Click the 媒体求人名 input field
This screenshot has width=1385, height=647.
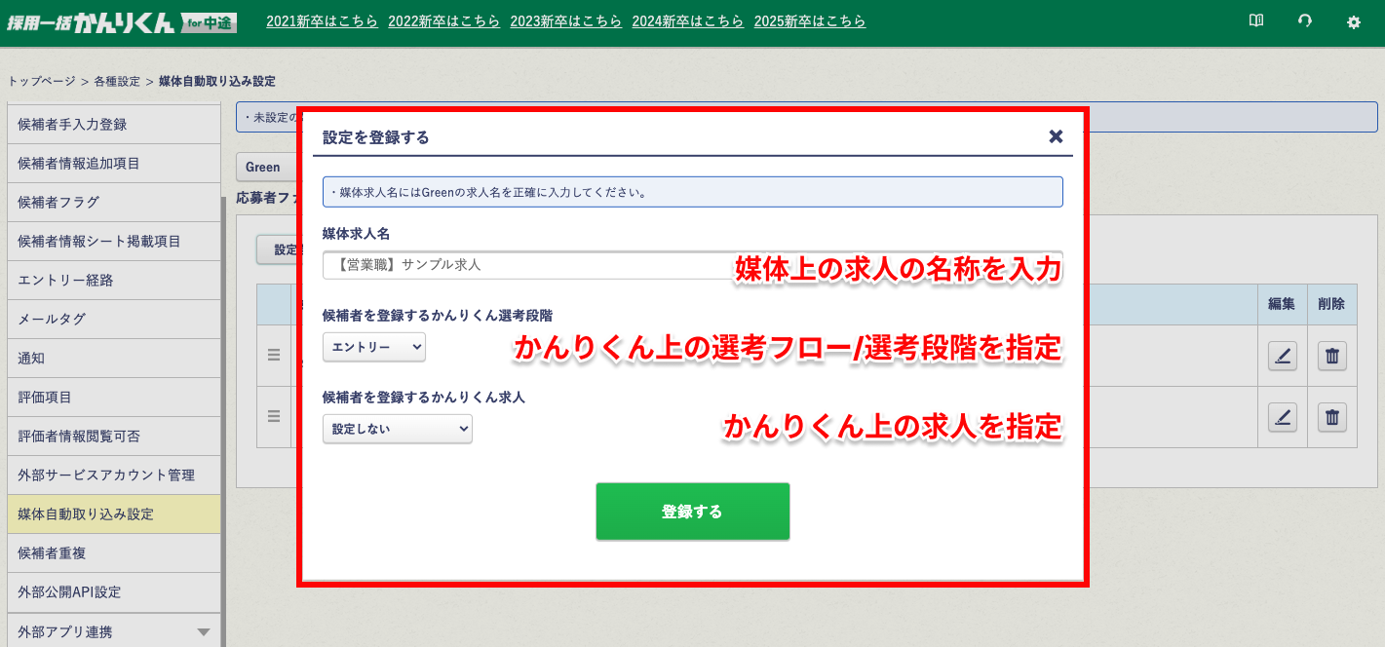click(x=487, y=266)
